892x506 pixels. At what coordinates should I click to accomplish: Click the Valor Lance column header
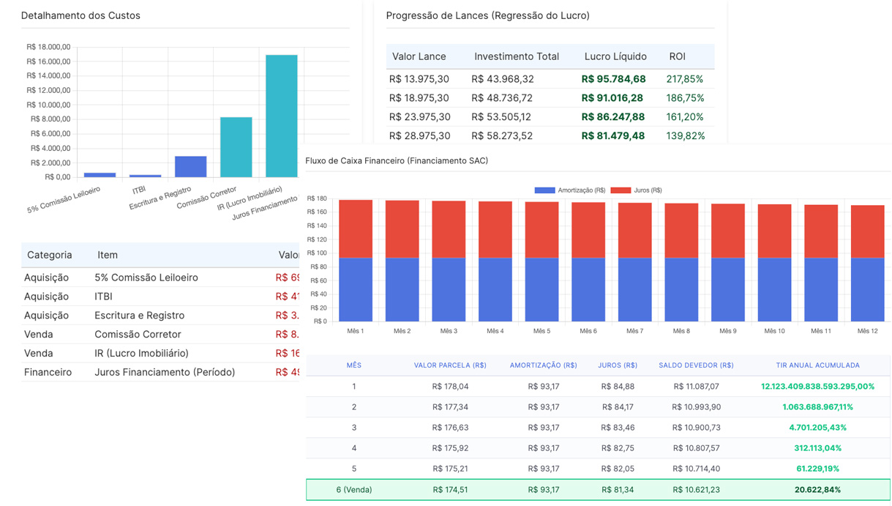coord(420,56)
